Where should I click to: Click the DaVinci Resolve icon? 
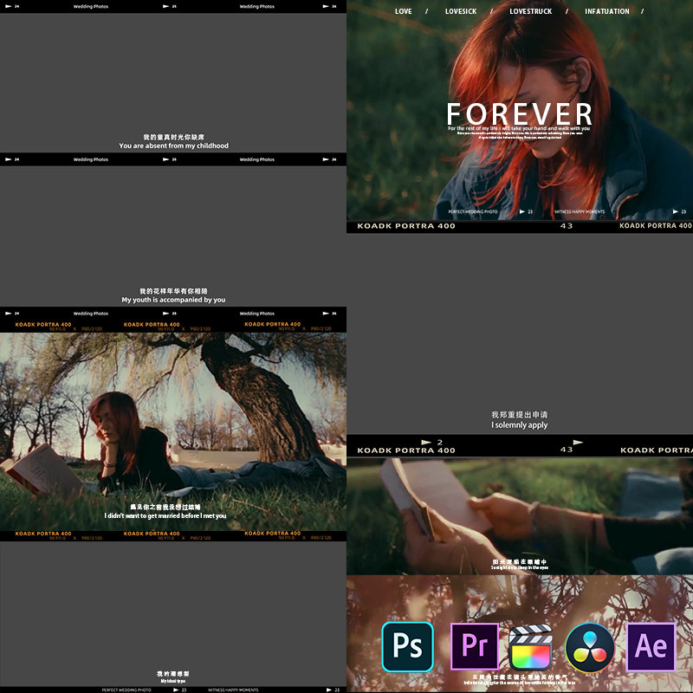[590, 647]
